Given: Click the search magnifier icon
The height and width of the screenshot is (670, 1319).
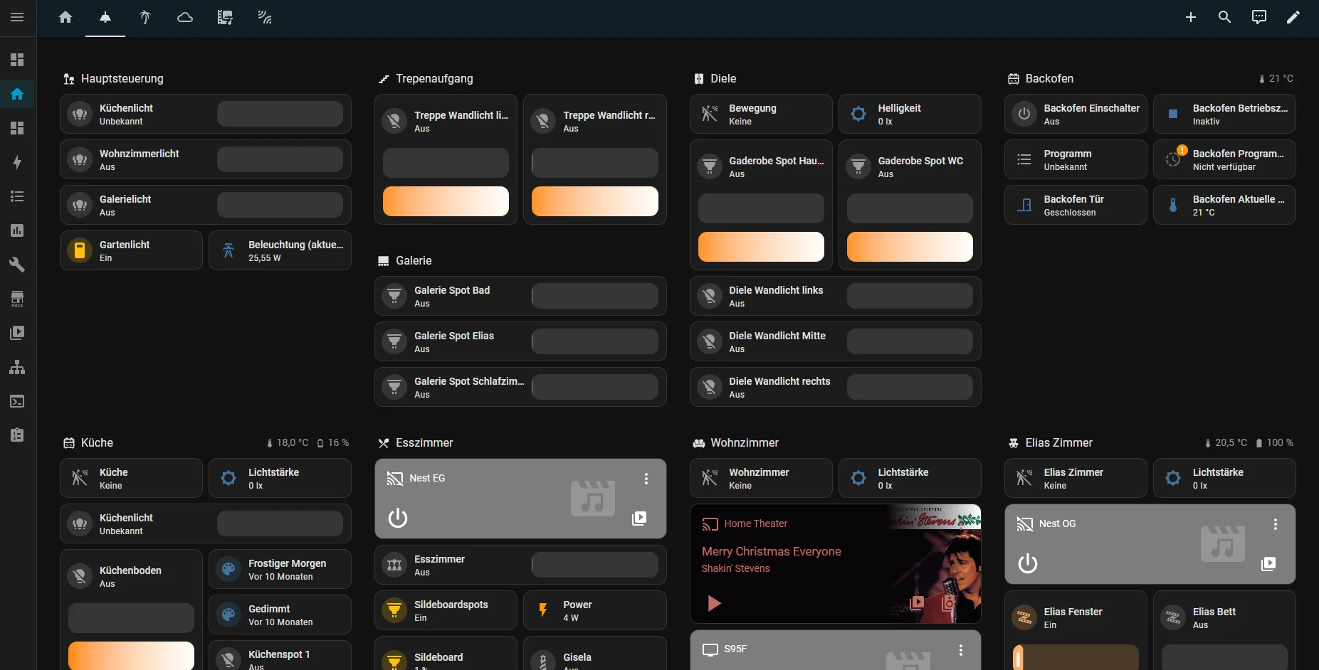Looking at the screenshot, I should (1224, 17).
